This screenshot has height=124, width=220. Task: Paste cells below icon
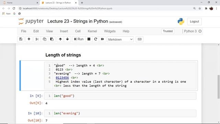[x=52, y=39]
